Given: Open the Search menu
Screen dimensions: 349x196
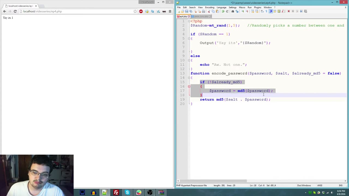Looking at the screenshot, I should click(192, 7).
